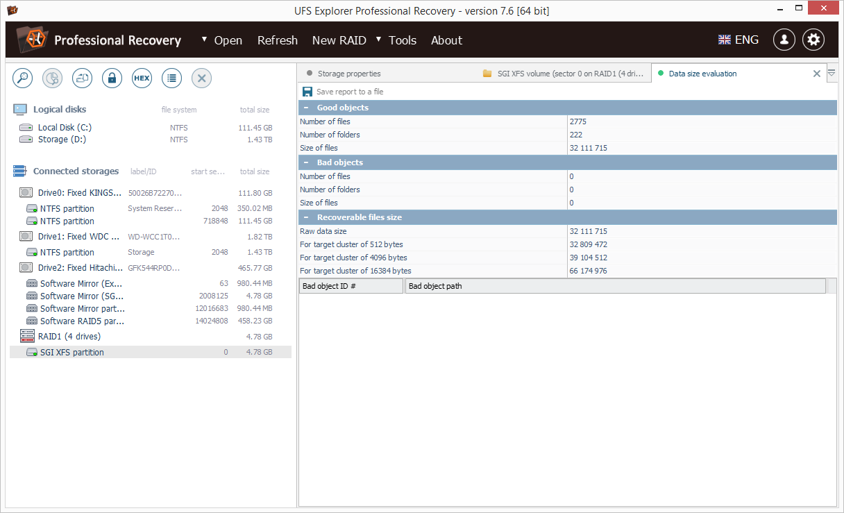844x513 pixels.
Task: Open the tab list dropdown arrow
Action: pyautogui.click(x=832, y=73)
